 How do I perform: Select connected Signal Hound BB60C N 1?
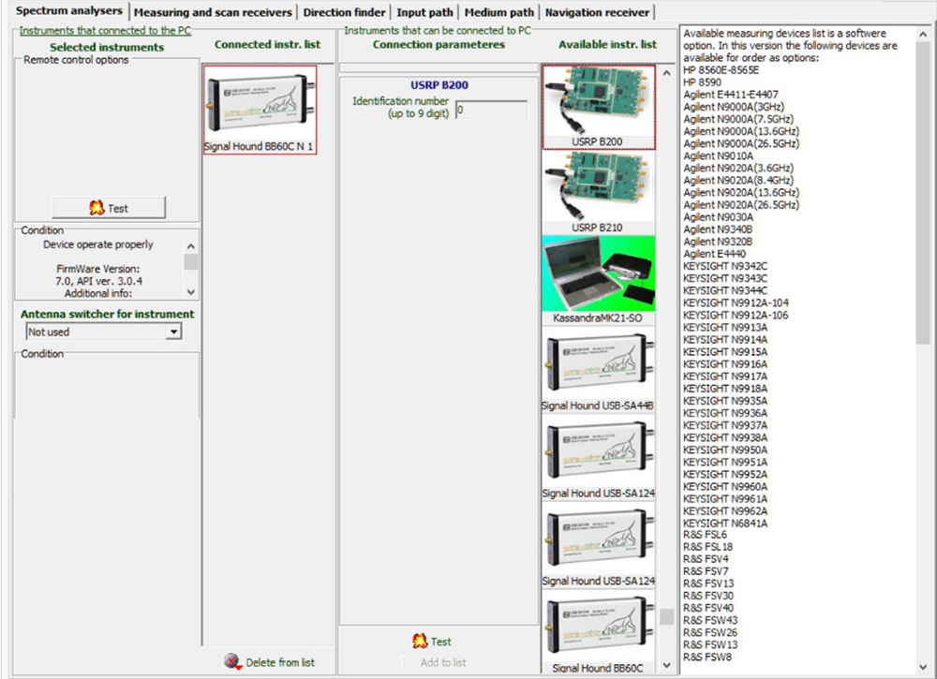(x=260, y=104)
